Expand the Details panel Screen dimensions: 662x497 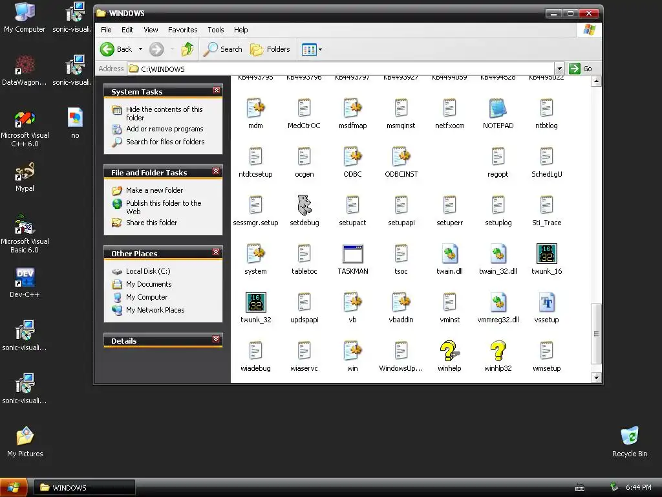216,339
